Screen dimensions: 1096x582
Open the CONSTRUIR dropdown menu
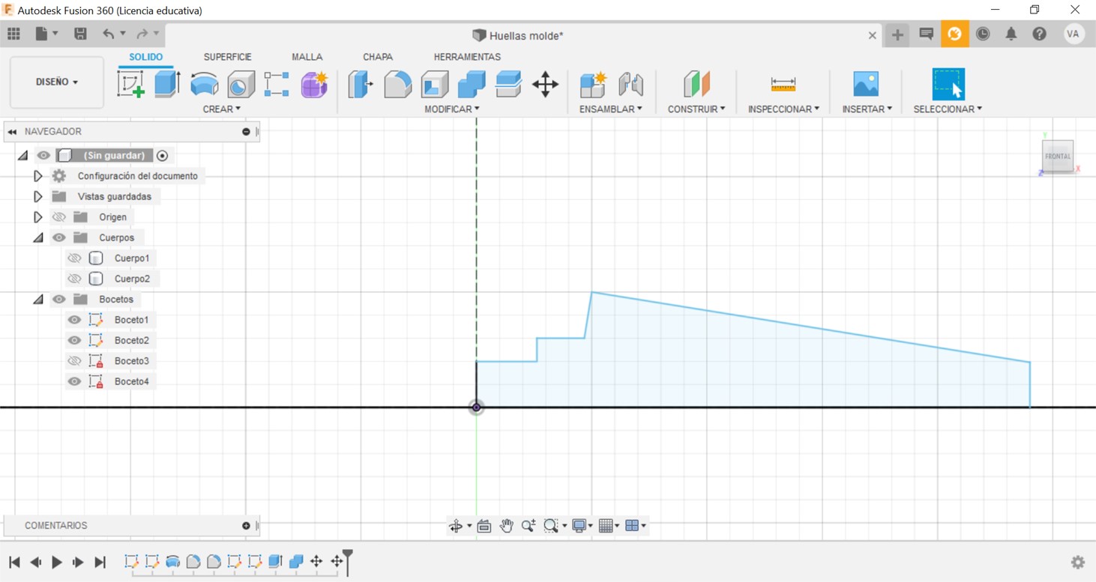tap(696, 109)
